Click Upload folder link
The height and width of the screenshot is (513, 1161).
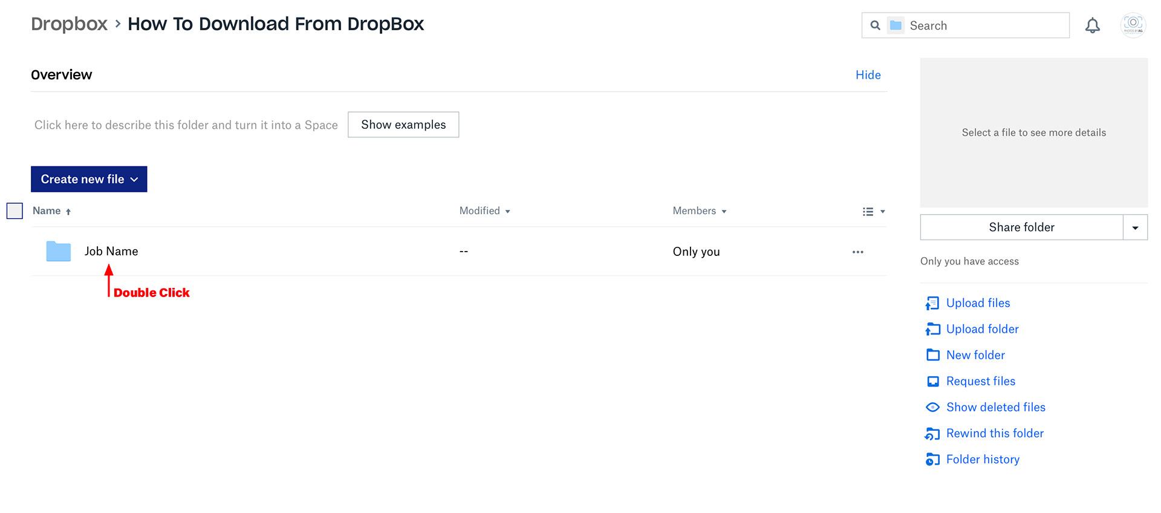[x=982, y=329]
